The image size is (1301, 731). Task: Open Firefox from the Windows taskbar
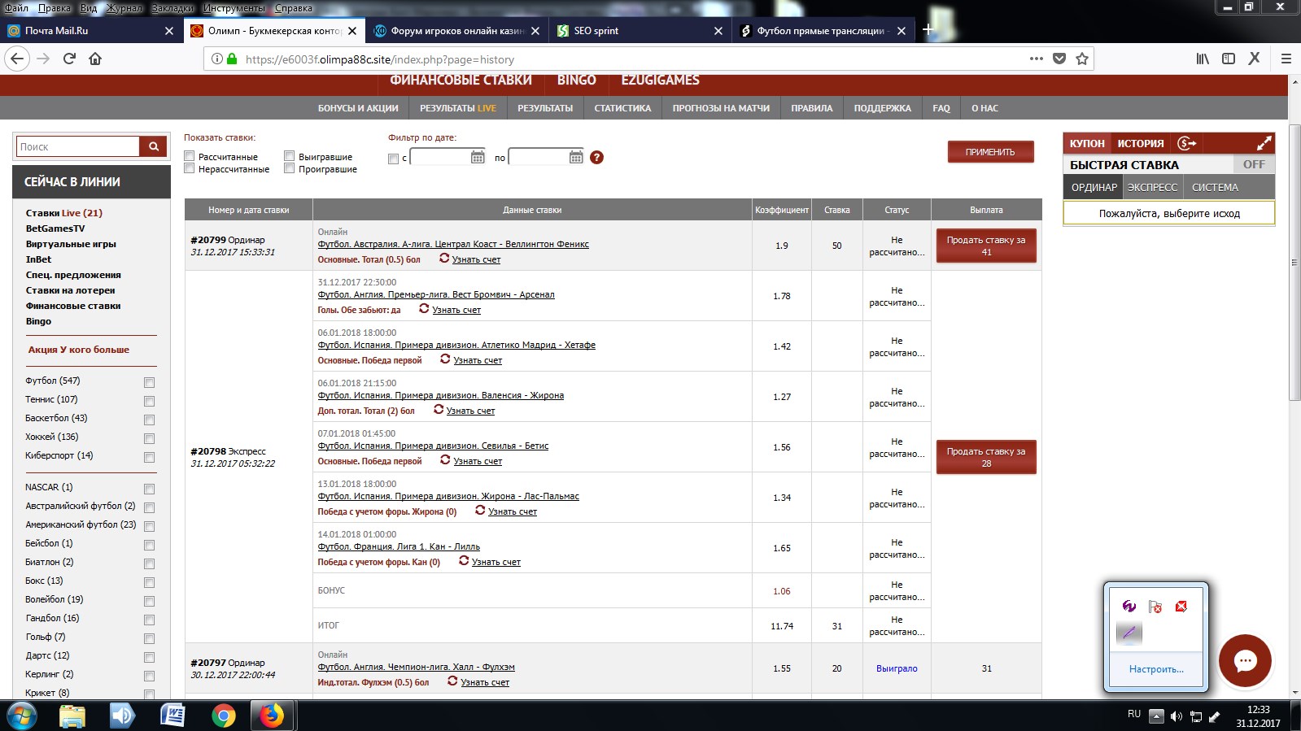click(x=272, y=716)
